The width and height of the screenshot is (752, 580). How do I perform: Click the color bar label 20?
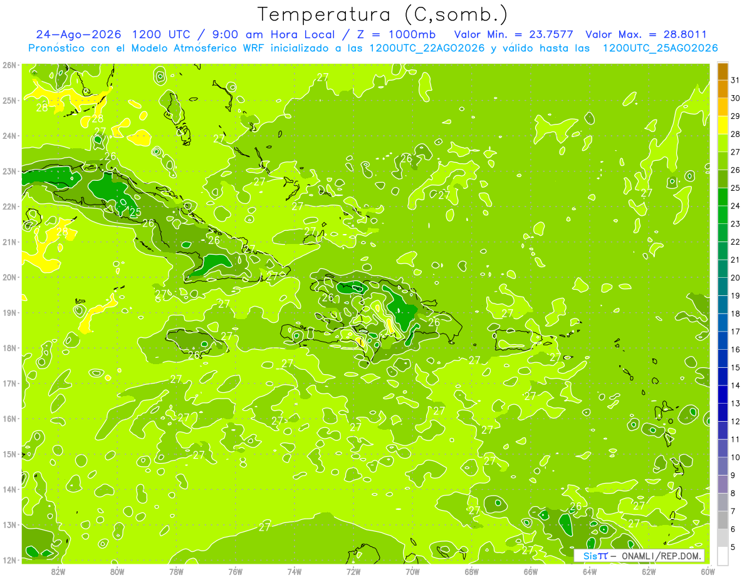click(736, 278)
